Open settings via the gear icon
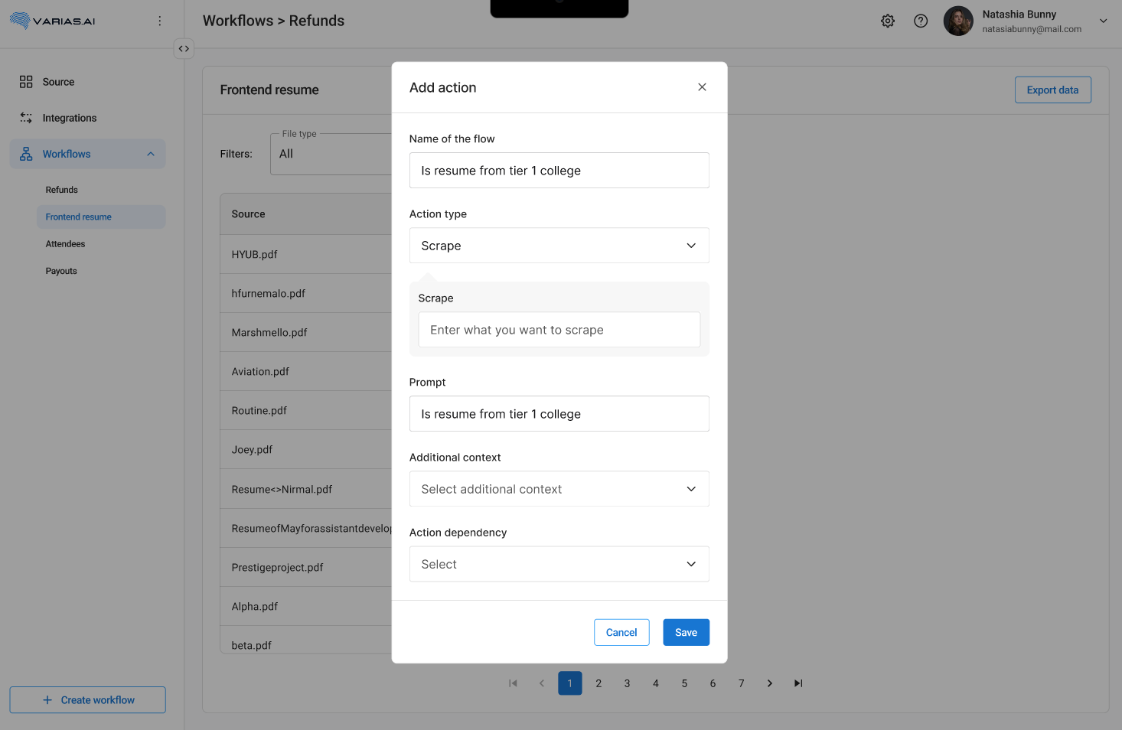 coord(888,21)
